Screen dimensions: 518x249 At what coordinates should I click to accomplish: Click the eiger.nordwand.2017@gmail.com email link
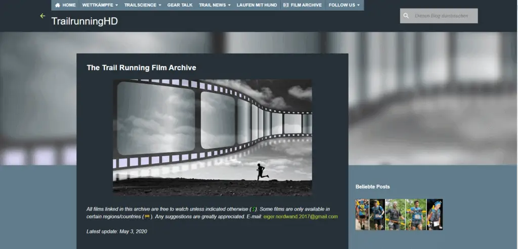tap(300, 217)
